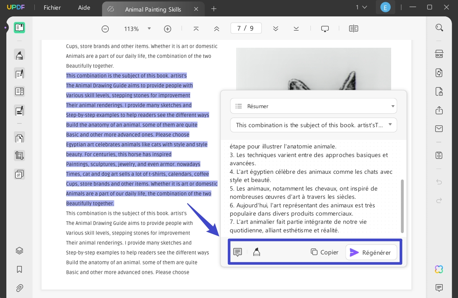Click the zoom in icon
458x298 pixels.
tap(167, 28)
